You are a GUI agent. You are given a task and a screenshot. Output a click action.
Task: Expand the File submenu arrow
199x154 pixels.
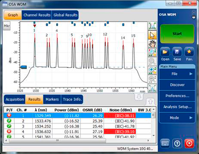click(x=191, y=74)
